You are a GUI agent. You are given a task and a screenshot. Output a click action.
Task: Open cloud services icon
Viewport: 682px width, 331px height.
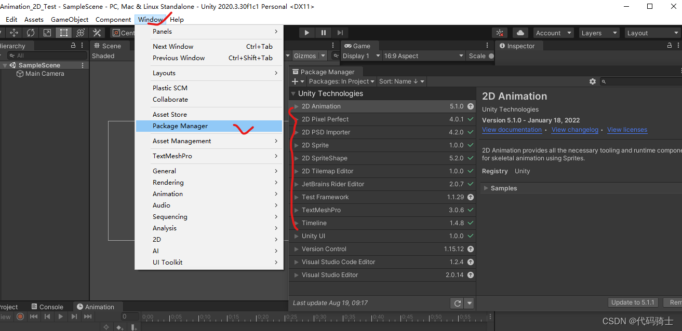pyautogui.click(x=520, y=33)
